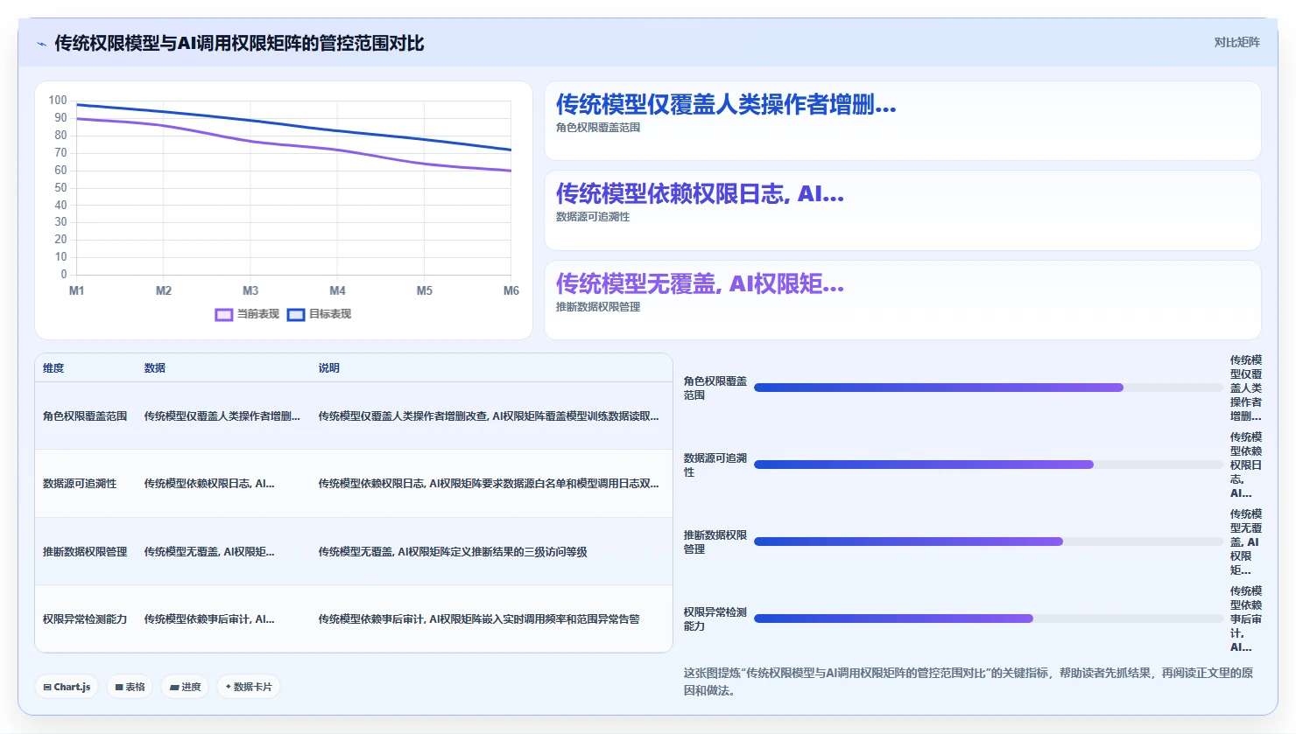Click the 说明 column header
The image size is (1296, 734).
point(329,368)
